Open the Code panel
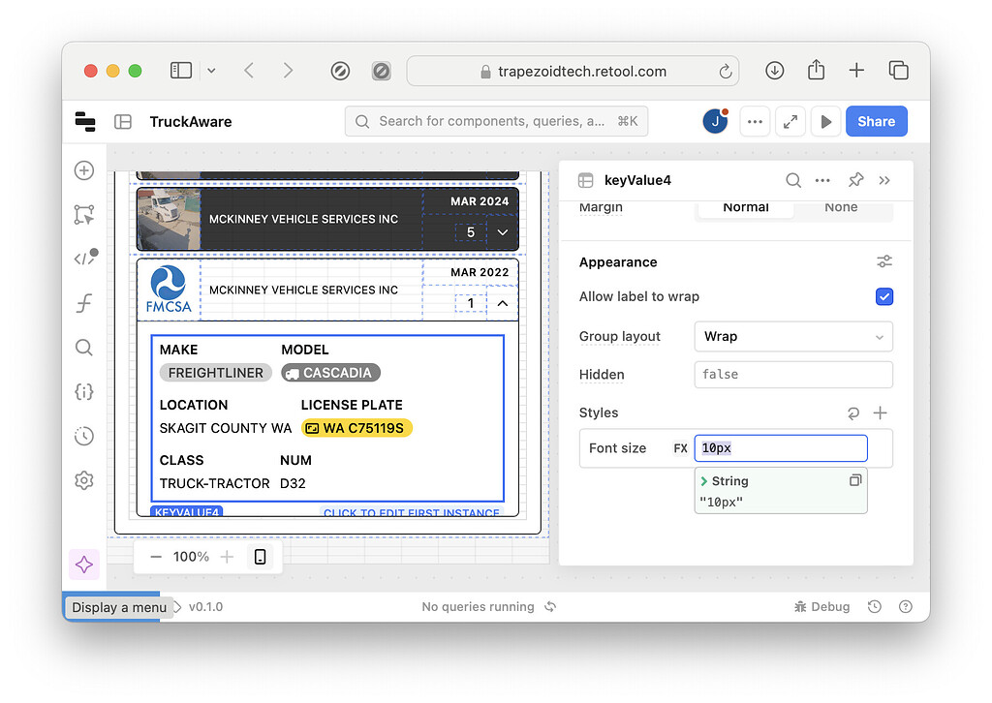The height and width of the screenshot is (703, 992). [85, 258]
